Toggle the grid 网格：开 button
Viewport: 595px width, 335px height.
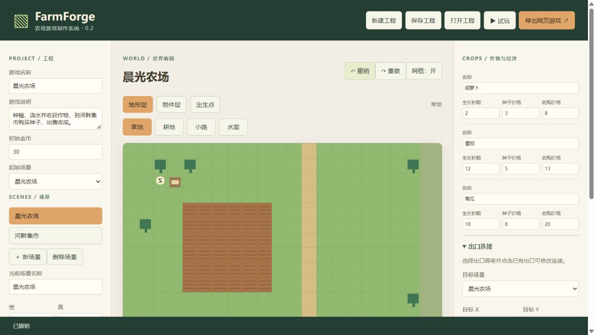coord(424,71)
